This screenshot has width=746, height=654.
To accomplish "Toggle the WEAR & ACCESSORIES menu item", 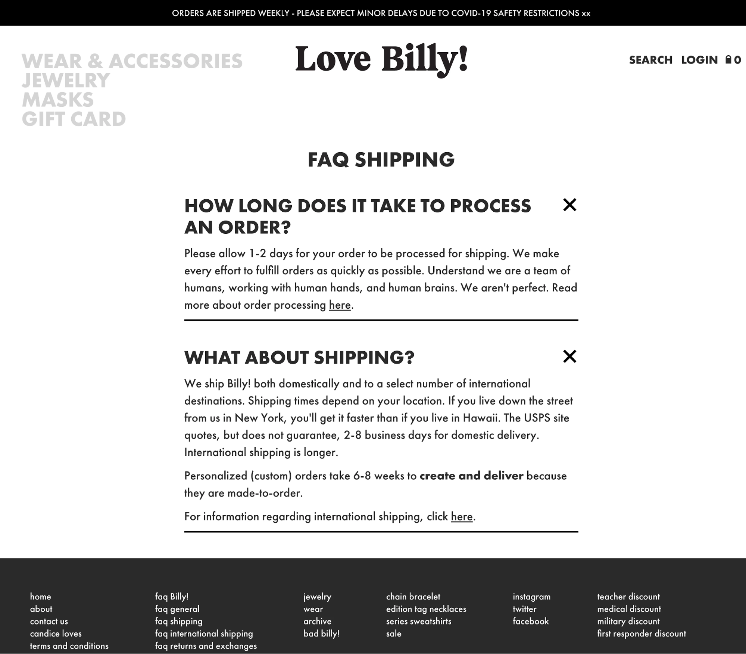I will tap(131, 61).
